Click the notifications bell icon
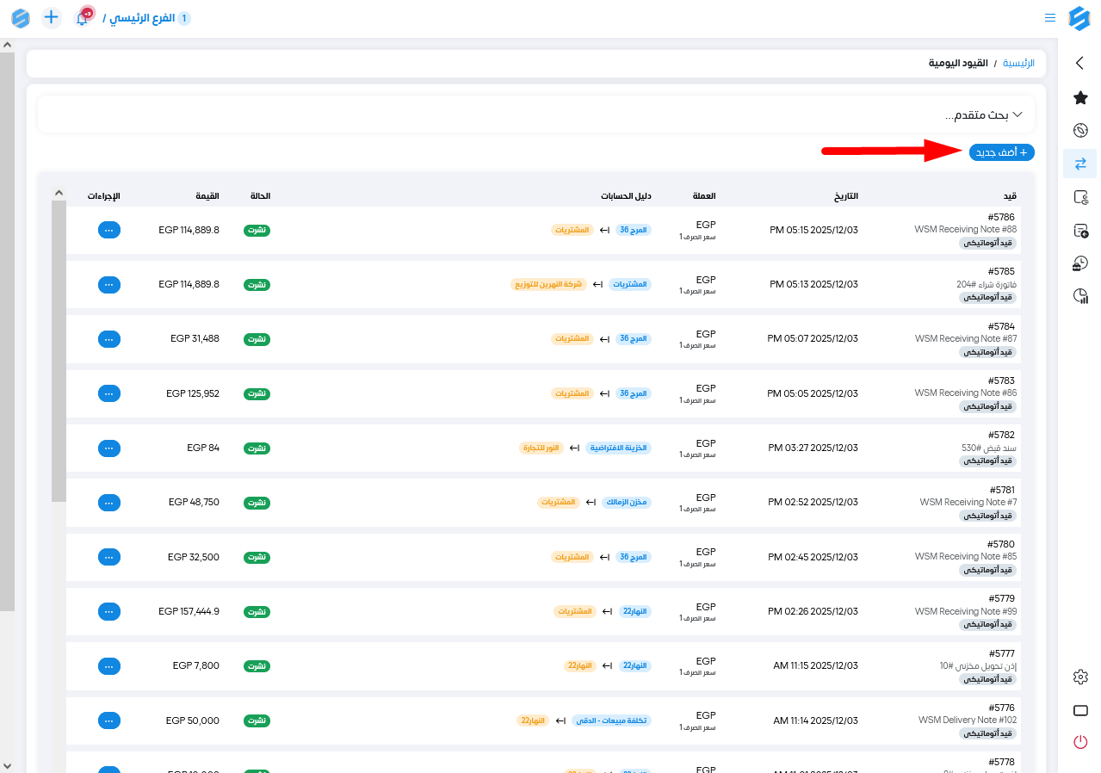Image resolution: width=1101 pixels, height=773 pixels. pos(83,18)
